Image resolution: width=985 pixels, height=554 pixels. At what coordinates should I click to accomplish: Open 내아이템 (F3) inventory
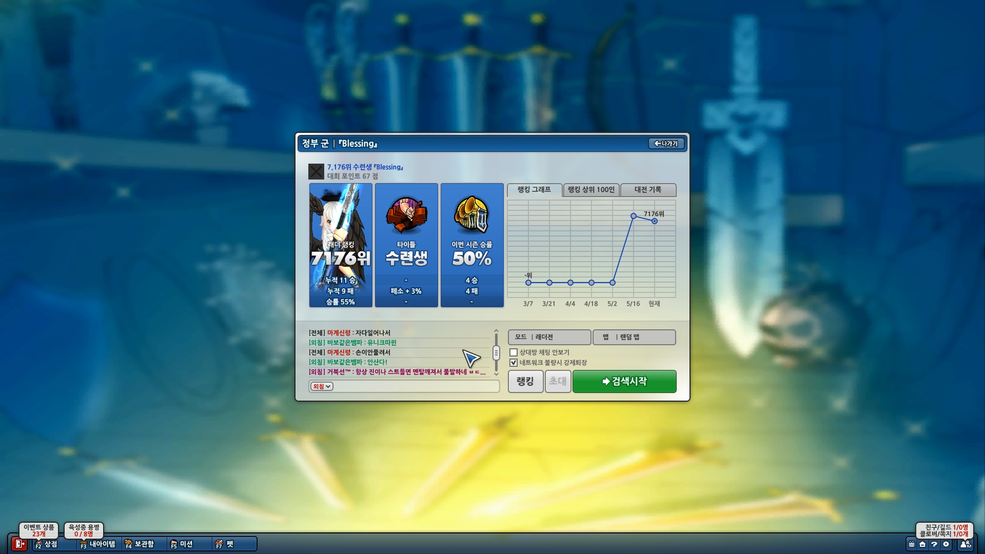[x=98, y=544]
